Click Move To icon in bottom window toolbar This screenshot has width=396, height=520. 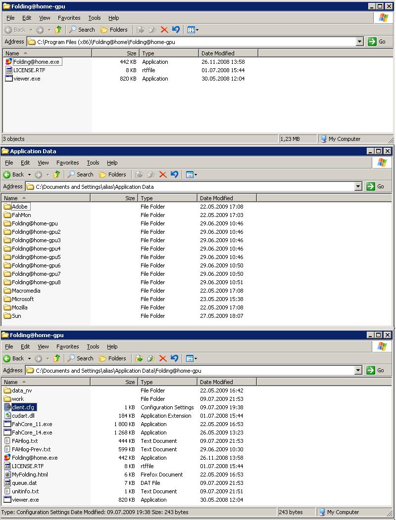tap(139, 358)
